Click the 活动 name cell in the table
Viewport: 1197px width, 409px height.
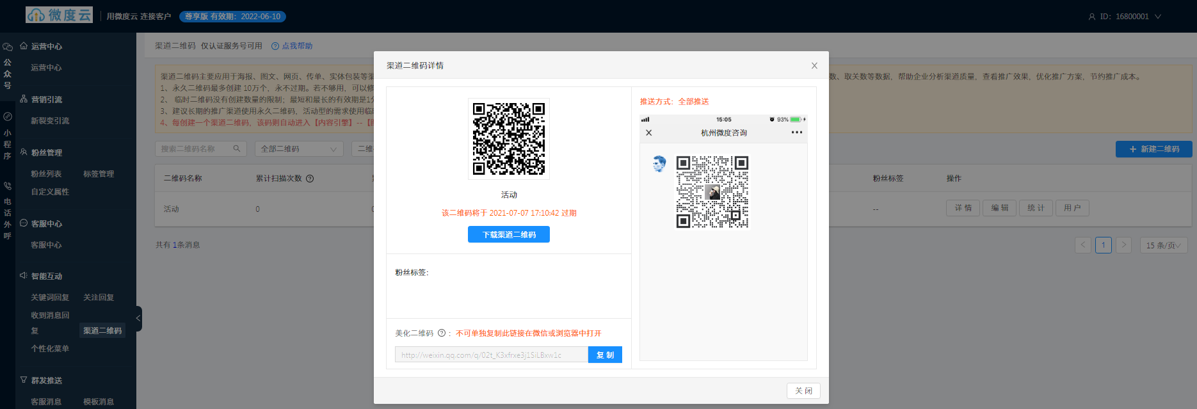172,209
